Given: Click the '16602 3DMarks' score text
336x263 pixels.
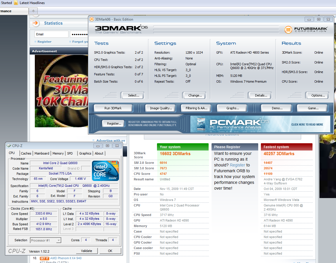Looking at the screenshot, I should point(175,154).
